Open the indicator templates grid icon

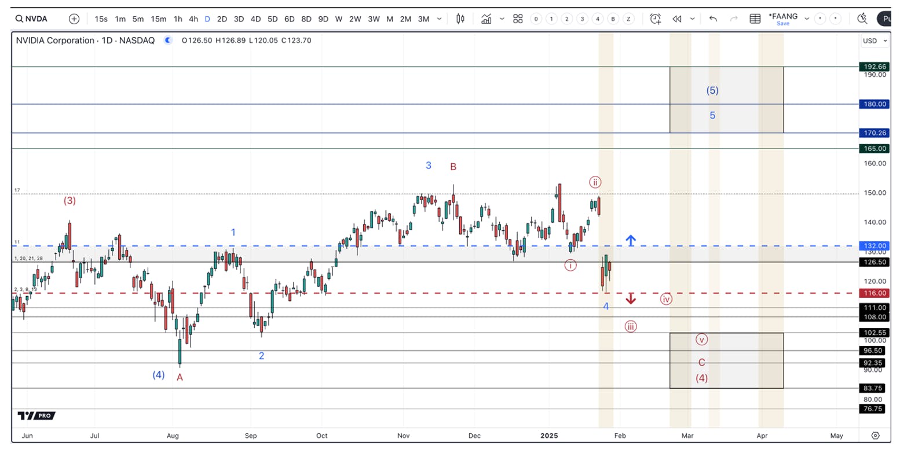point(518,19)
